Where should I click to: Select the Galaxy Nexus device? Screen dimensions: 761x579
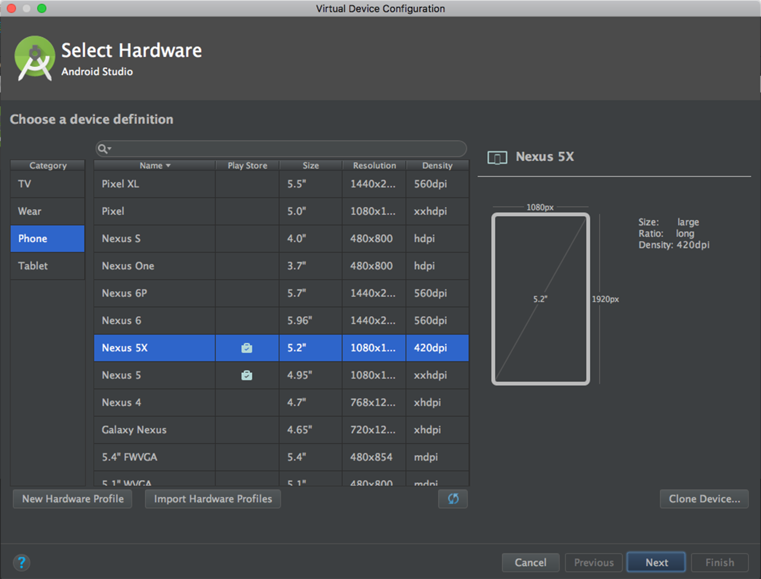134,430
